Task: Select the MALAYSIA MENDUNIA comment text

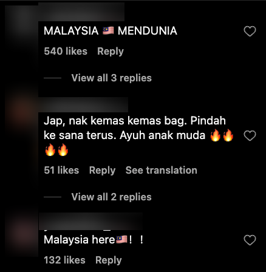Action: coord(111,31)
